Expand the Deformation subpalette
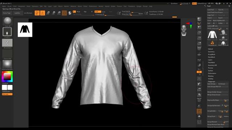The width and height of the screenshot is (232, 130). 212,73
